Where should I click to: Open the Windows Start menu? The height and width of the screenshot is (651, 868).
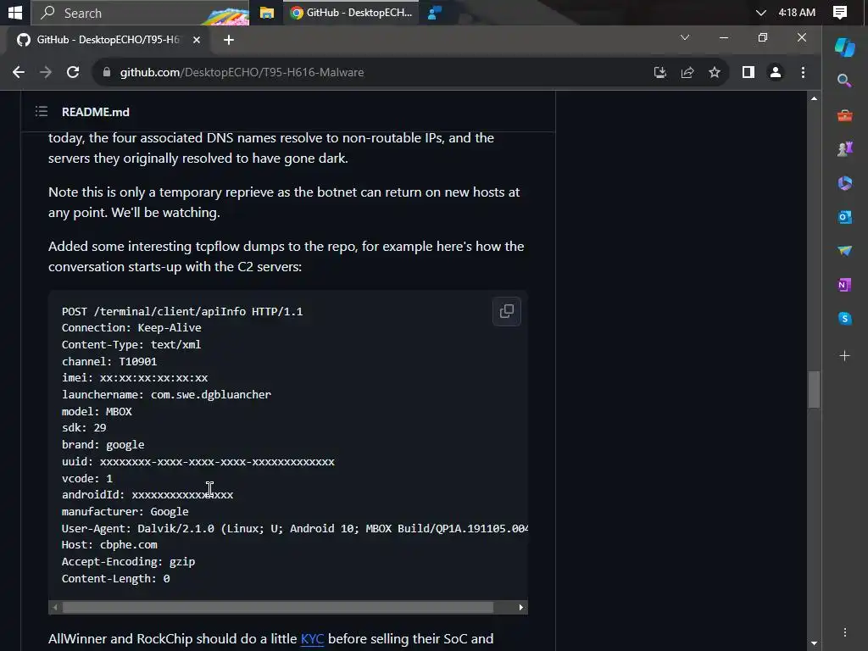pyautogui.click(x=15, y=12)
